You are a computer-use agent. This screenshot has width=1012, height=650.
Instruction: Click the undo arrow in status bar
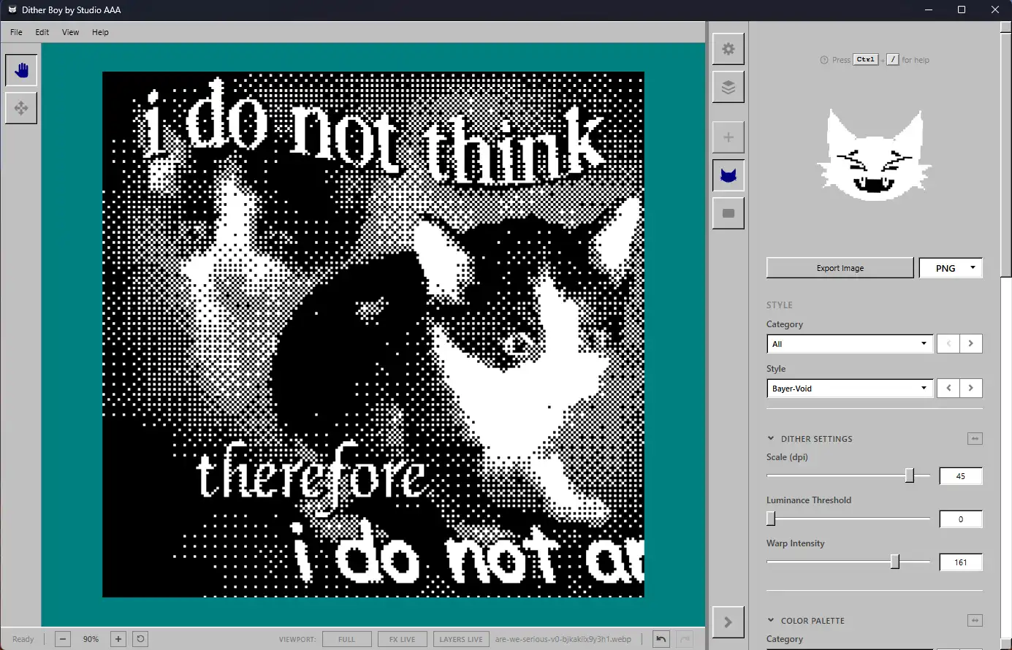[661, 639]
